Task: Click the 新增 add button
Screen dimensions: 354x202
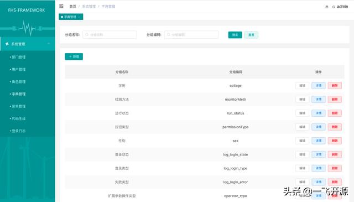Action: [x=74, y=56]
